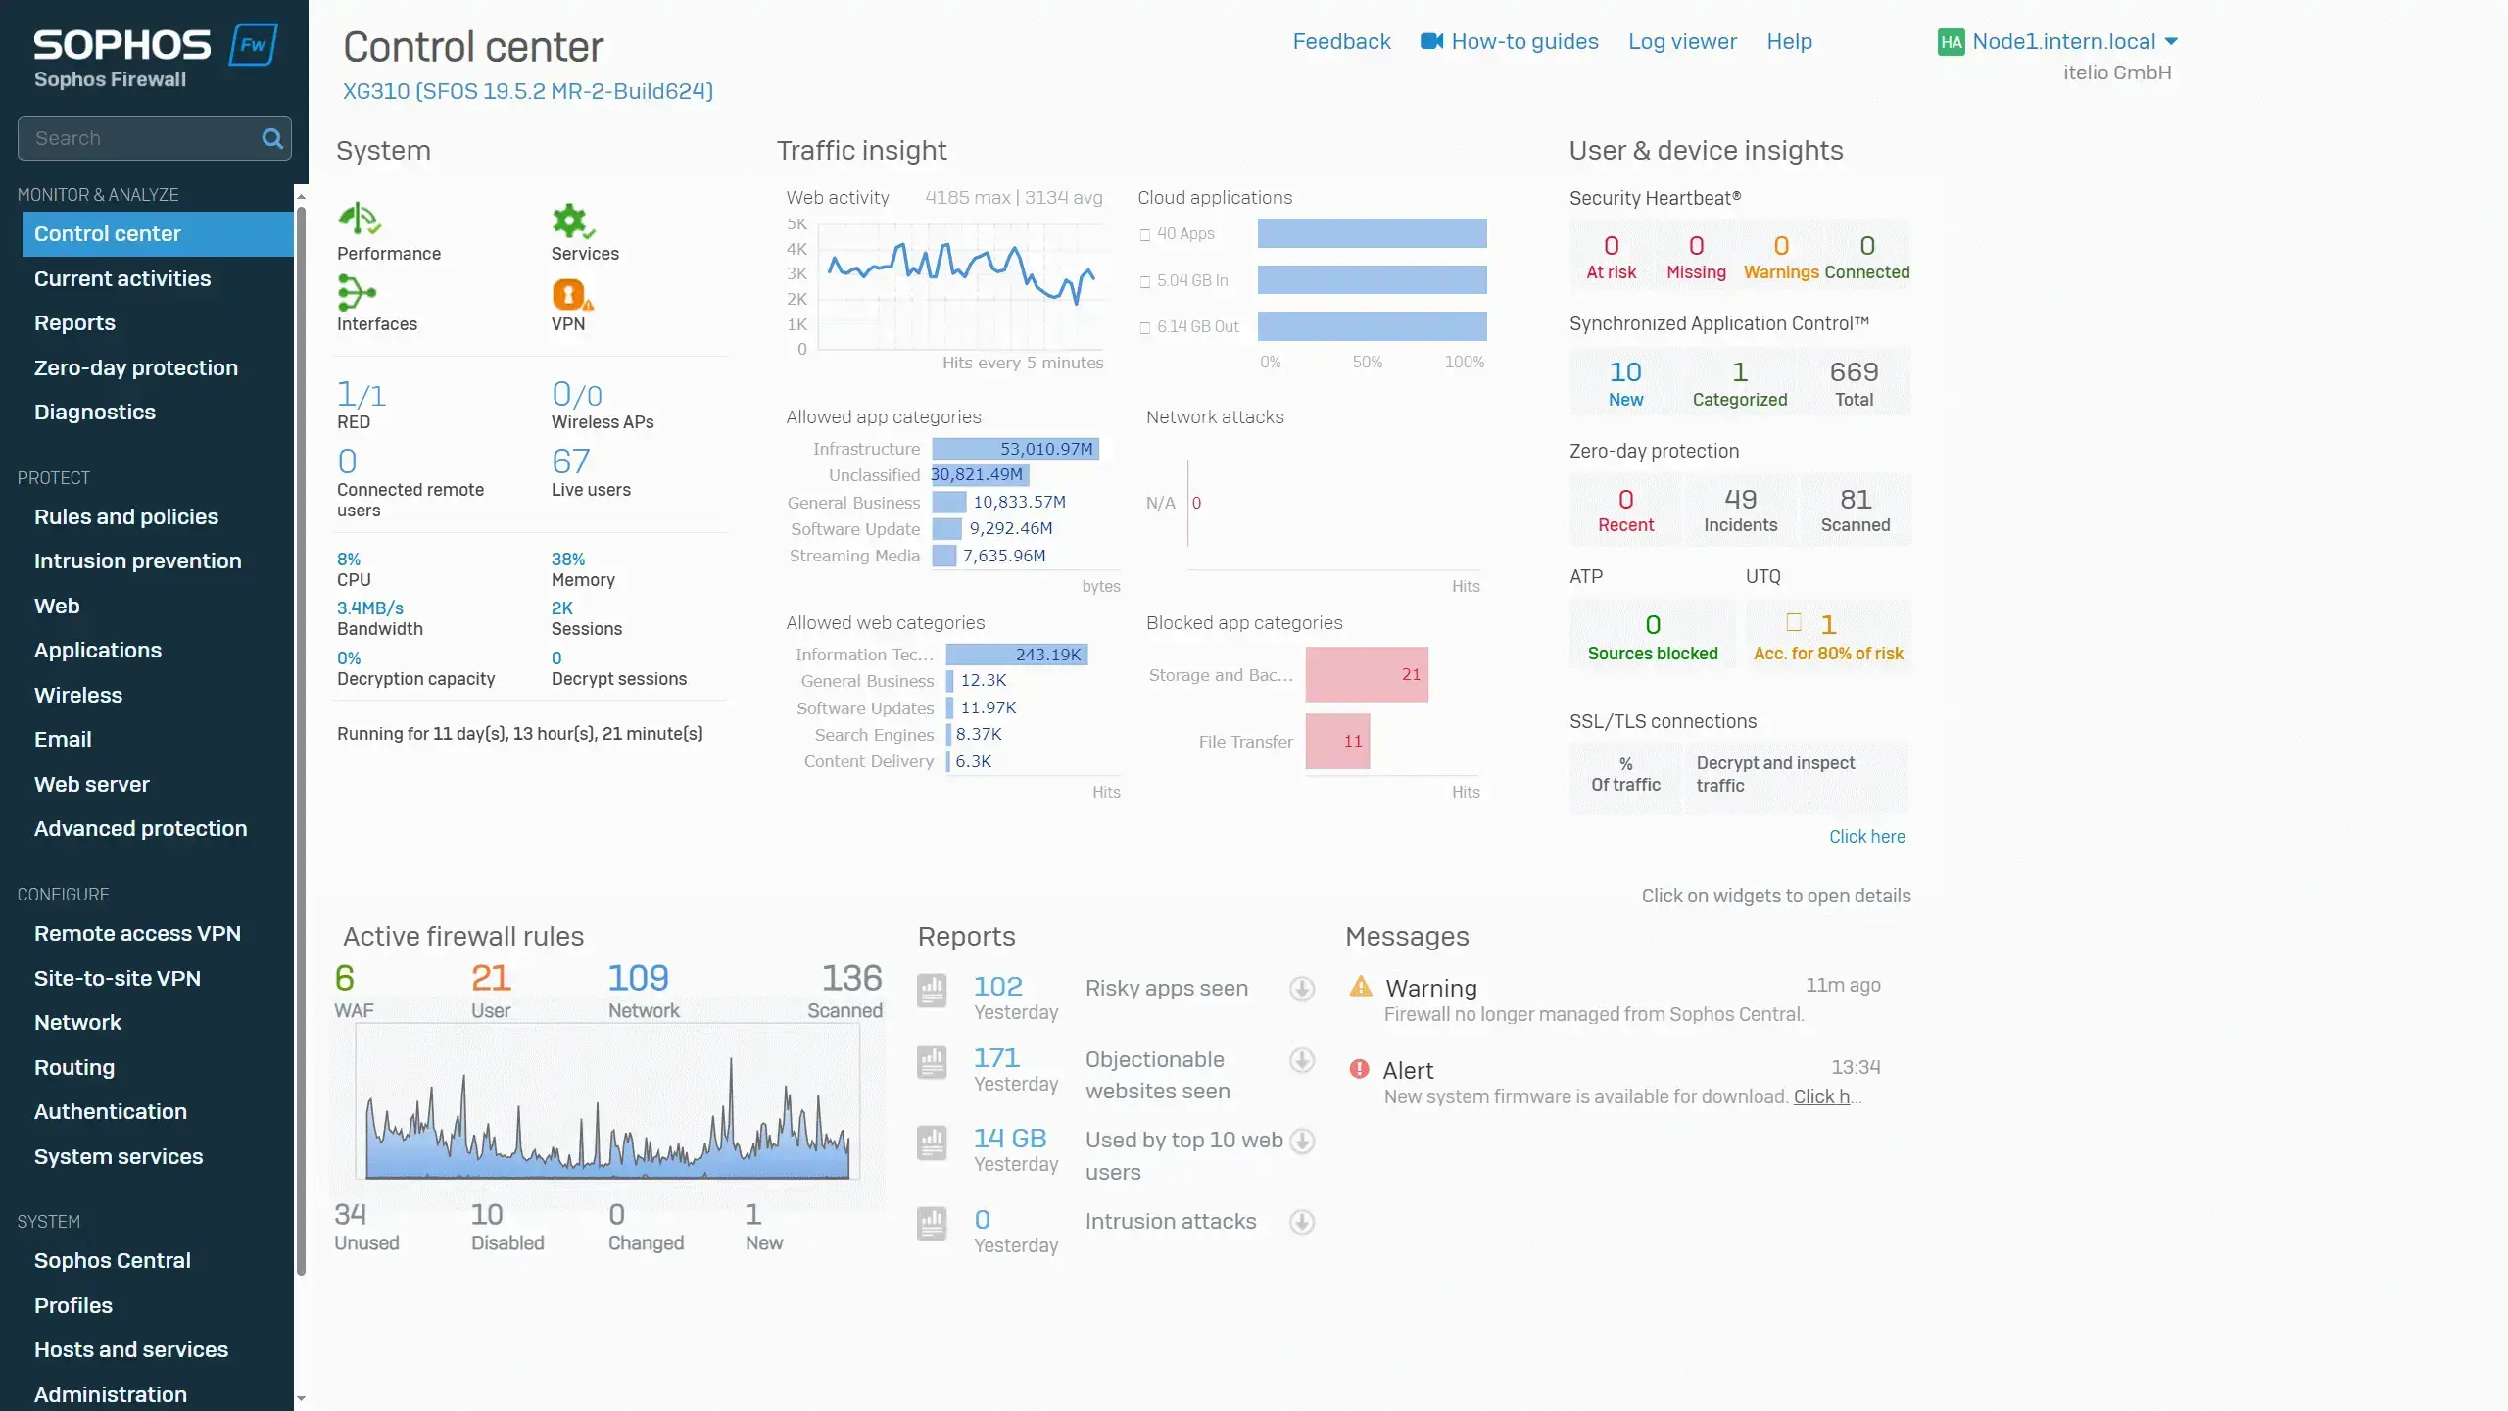Click the UTQ risk indicator icon
Viewport: 2508px width, 1411px height.
pyautogui.click(x=1794, y=622)
